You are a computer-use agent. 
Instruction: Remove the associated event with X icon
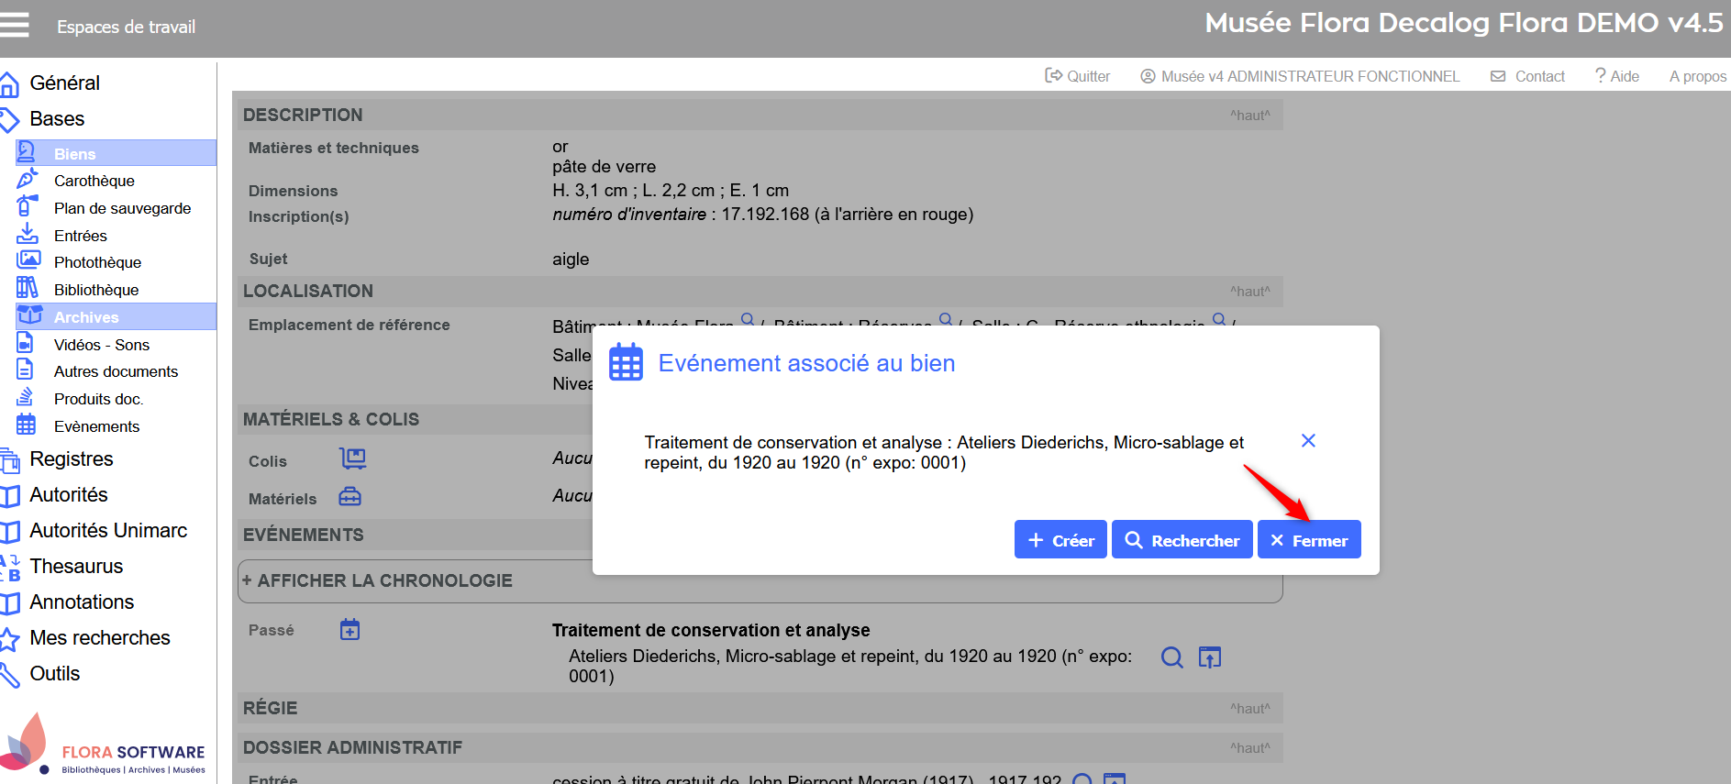(1308, 441)
